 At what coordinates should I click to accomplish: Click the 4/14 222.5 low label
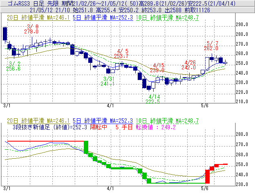coord(153,99)
